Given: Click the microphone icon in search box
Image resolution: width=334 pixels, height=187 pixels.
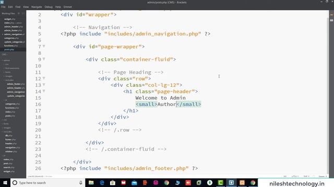Looking at the screenshot, I should click(x=81, y=182).
